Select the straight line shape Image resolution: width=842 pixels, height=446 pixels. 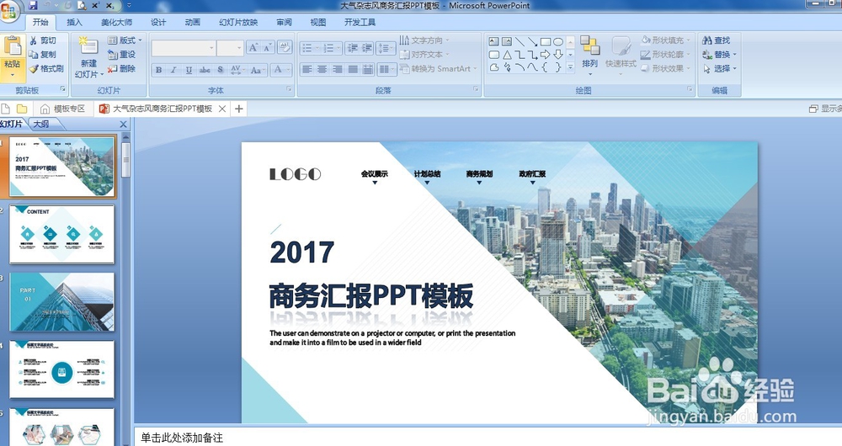pyautogui.click(x=520, y=41)
